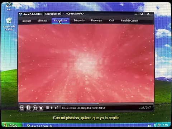
Task: Close the Ares window
Action: click(x=148, y=14)
